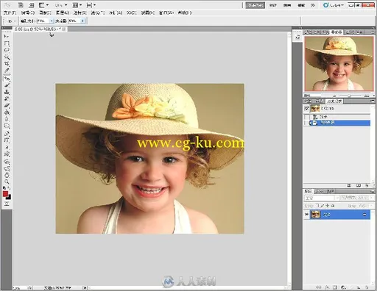The height and width of the screenshot is (291, 377).
Task: Select the Move tool in the toolbox
Action: [x=7, y=36]
